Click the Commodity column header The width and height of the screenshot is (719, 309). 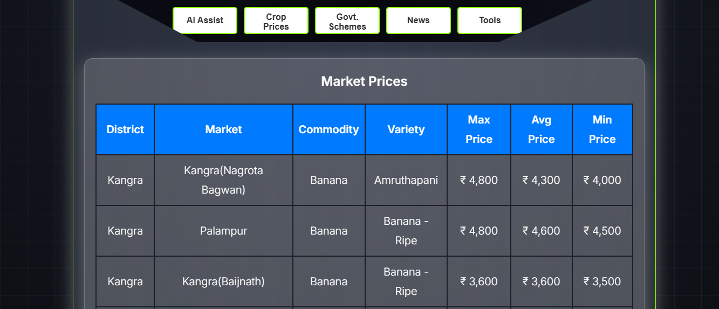329,129
